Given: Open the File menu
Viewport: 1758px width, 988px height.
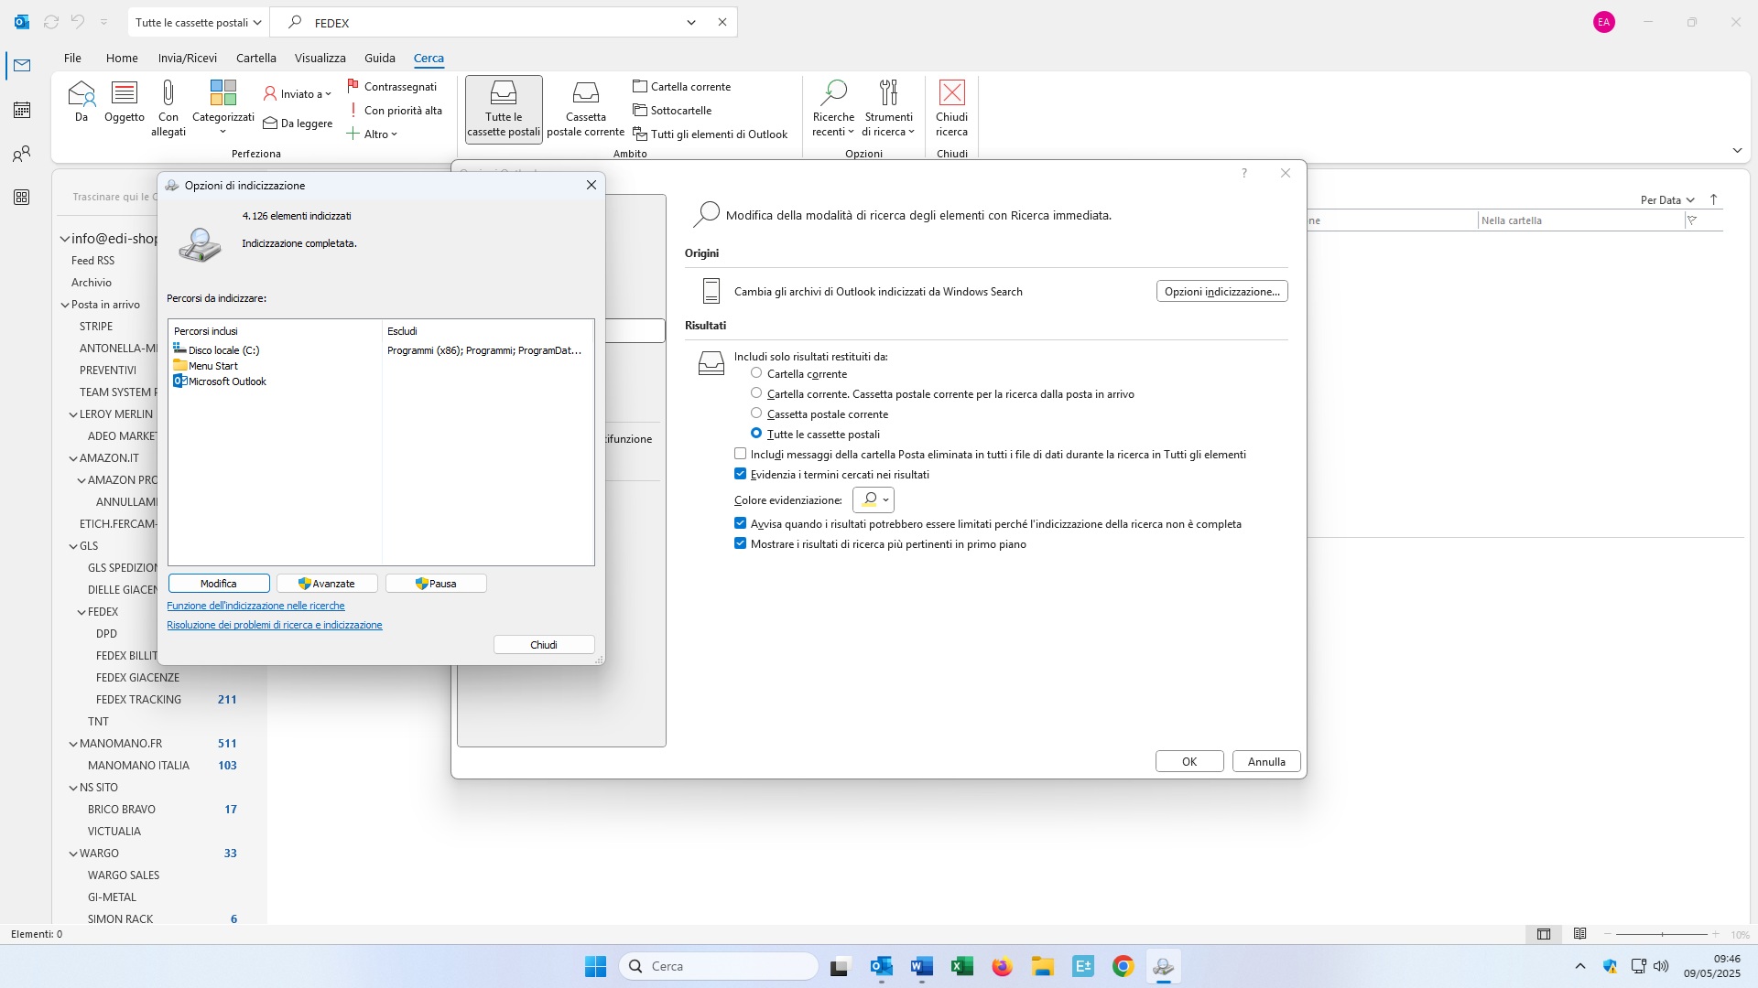Looking at the screenshot, I should pos(72,58).
